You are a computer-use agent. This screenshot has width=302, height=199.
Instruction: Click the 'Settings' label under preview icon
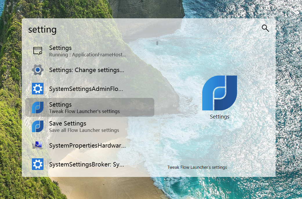click(x=220, y=117)
